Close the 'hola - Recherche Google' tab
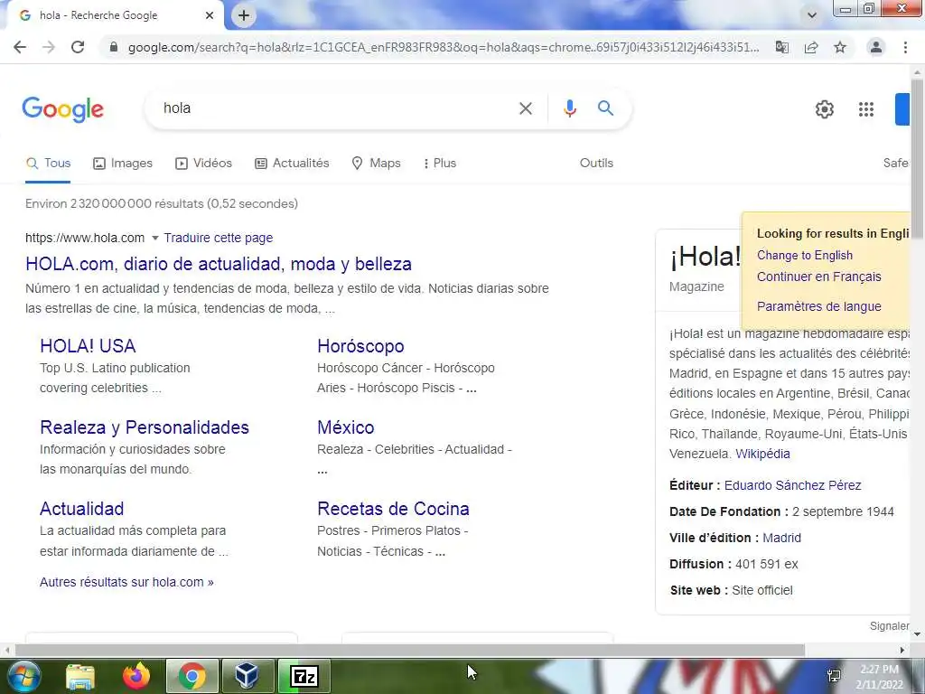This screenshot has height=694, width=925. click(210, 15)
